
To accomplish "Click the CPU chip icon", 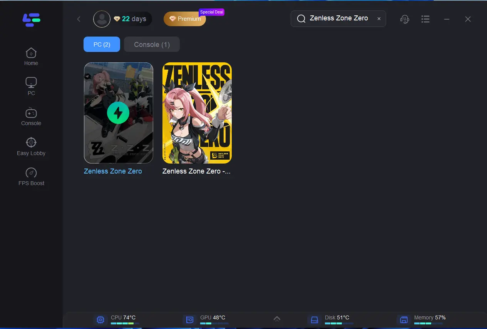I will (100, 320).
